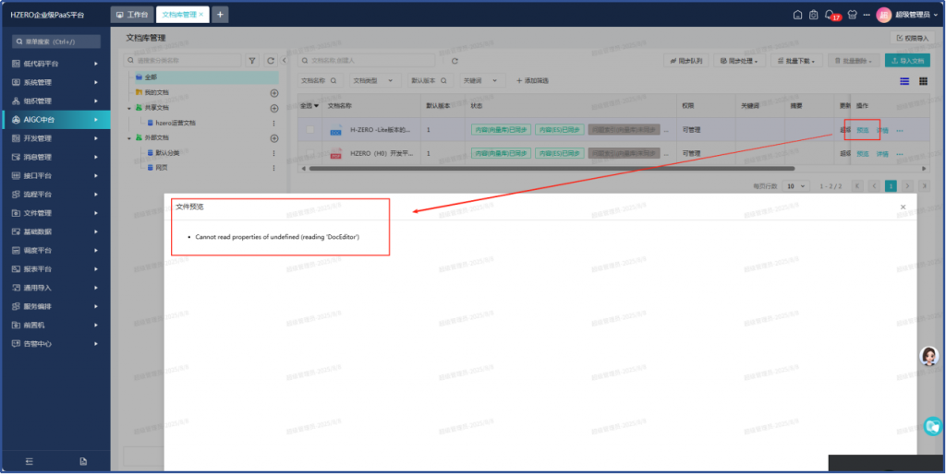The image size is (946, 474).
Task: Click the 导入文档 button
Action: pyautogui.click(x=906, y=61)
